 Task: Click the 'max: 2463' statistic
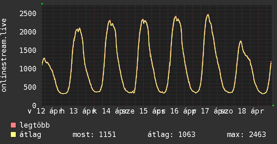tap(246, 135)
